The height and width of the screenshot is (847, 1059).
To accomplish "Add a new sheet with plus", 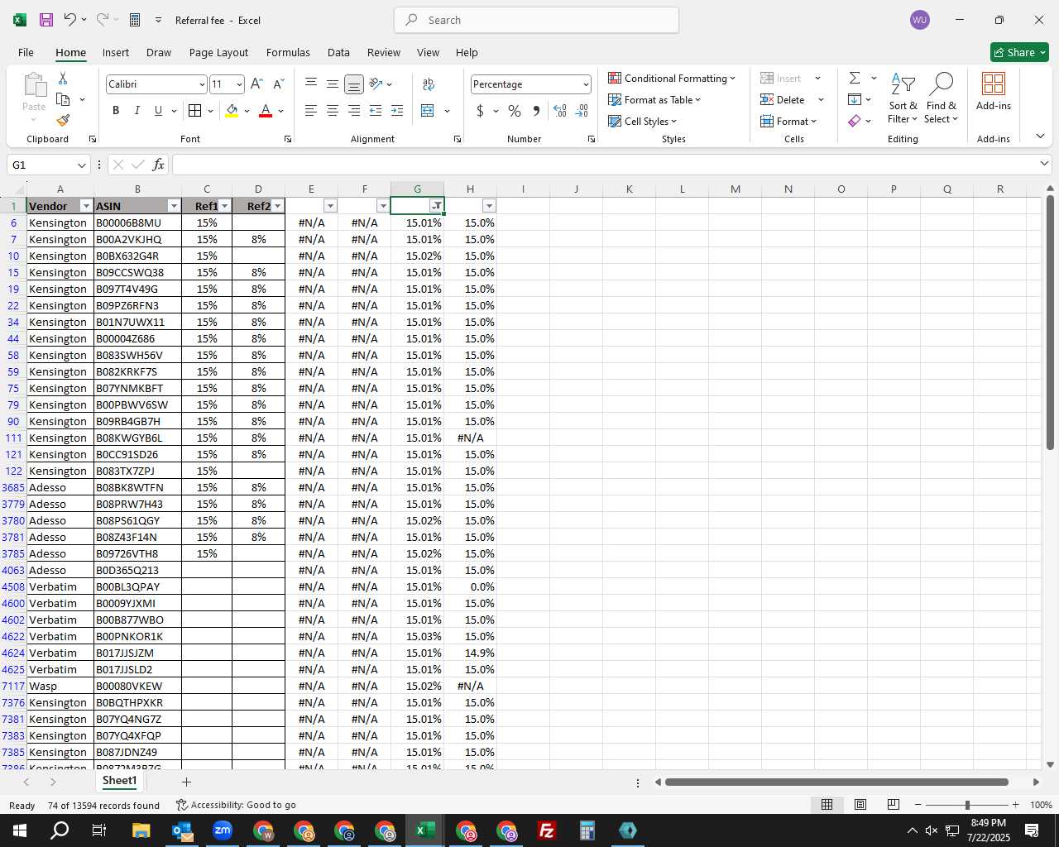I will [186, 782].
